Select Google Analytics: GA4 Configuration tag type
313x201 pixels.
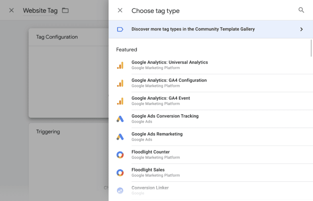pyautogui.click(x=169, y=80)
